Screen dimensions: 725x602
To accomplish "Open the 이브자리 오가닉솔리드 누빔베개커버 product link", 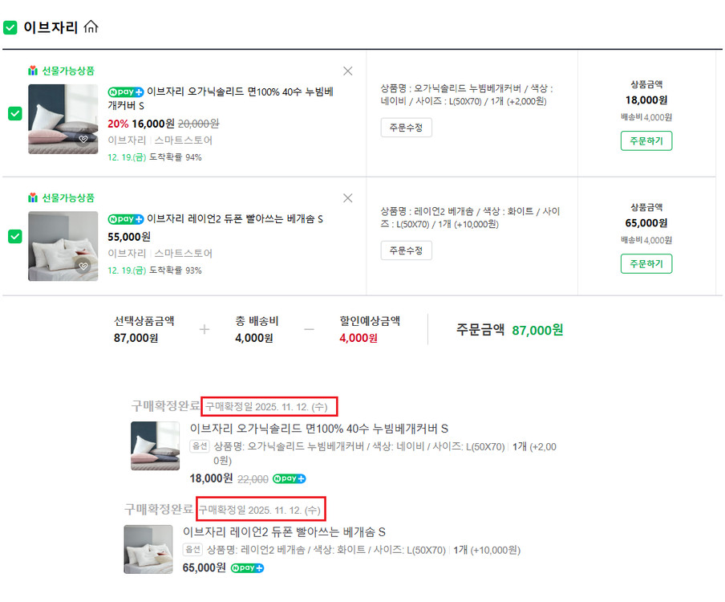I will click(241, 98).
